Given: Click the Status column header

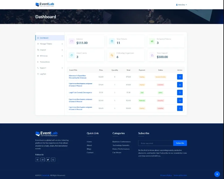Looking at the screenshot, I should (x=160, y=70).
